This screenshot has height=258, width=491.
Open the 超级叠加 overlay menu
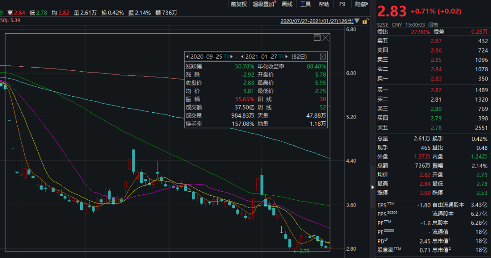[x=264, y=4]
